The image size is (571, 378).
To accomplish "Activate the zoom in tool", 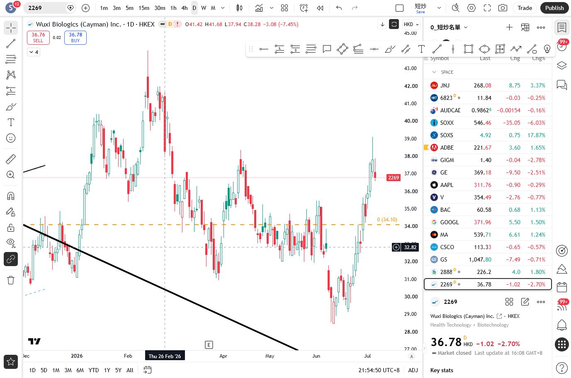I will 11,174.
